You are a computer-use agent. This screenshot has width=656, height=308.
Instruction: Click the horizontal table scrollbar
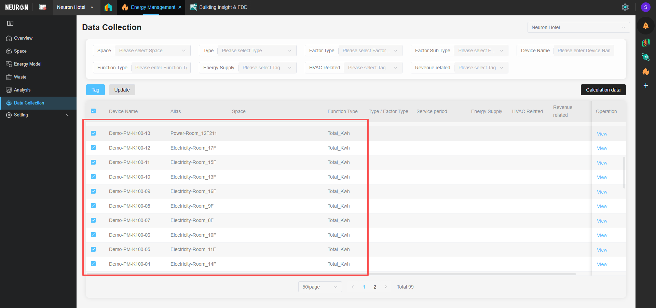pos(331,274)
